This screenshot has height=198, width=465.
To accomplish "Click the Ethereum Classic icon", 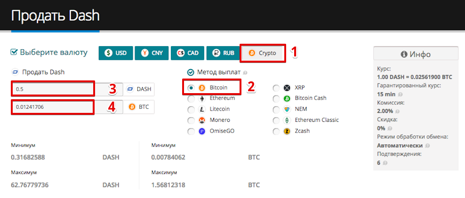I will [287, 121].
